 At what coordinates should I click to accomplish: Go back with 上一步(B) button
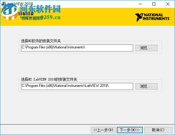click(103, 130)
